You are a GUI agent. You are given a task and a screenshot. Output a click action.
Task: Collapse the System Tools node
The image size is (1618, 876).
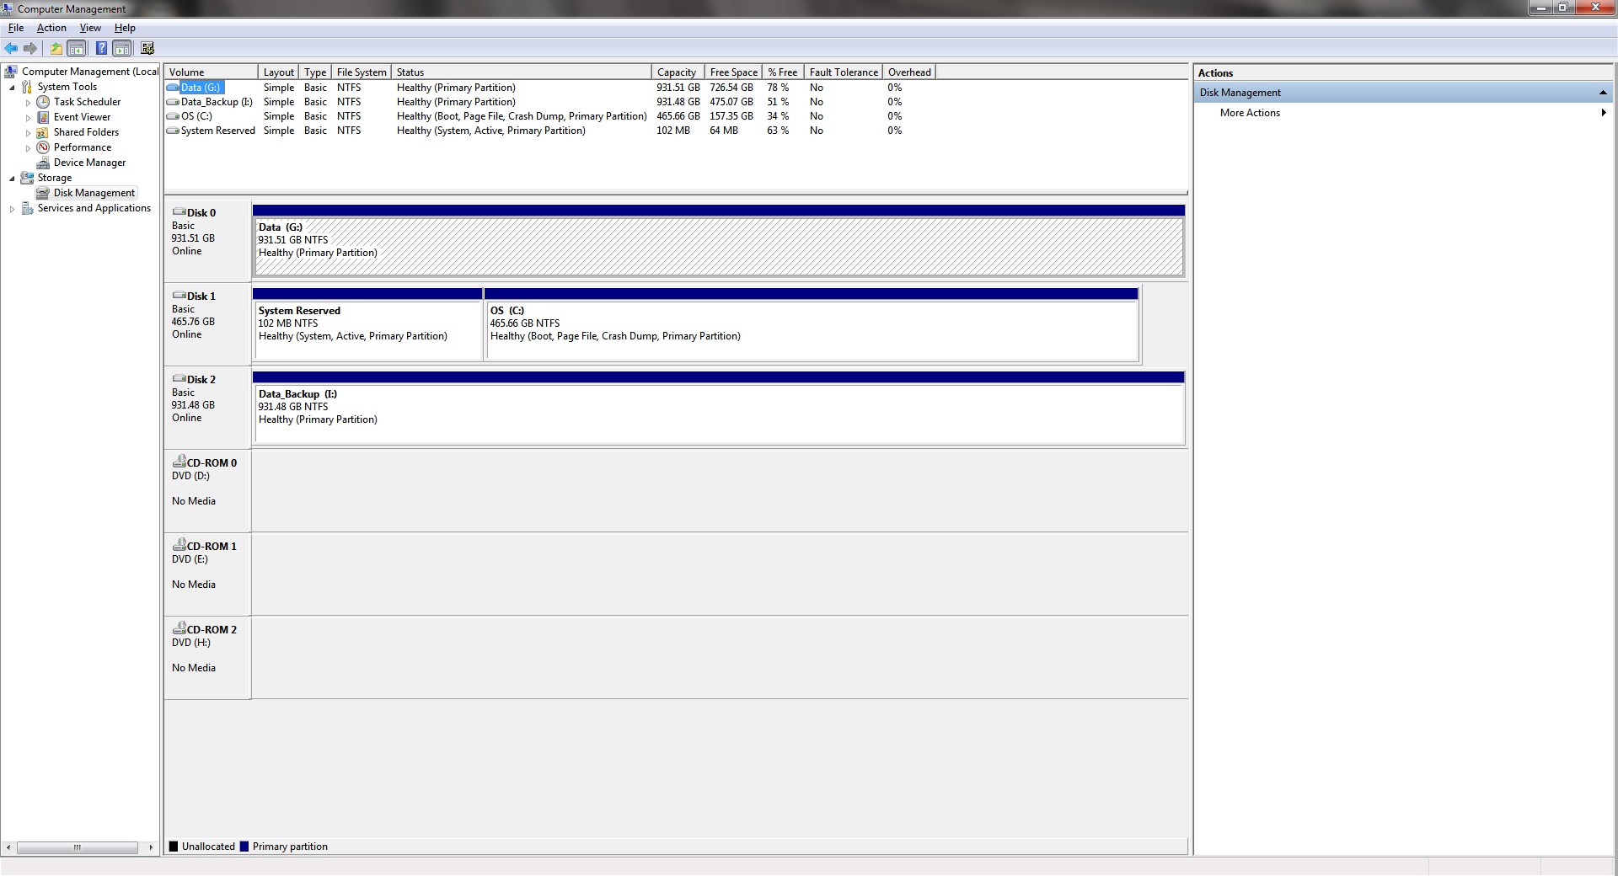[x=12, y=88]
